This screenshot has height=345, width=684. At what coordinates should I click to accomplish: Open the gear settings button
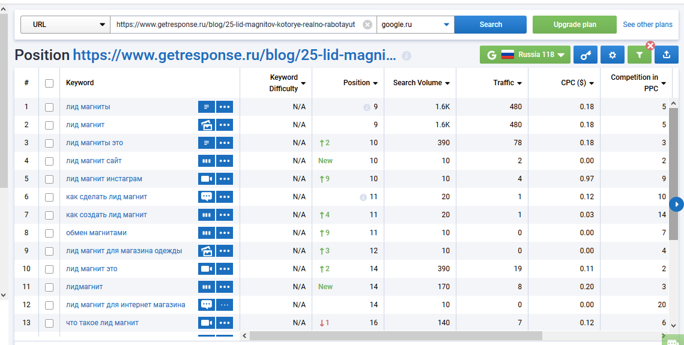613,55
